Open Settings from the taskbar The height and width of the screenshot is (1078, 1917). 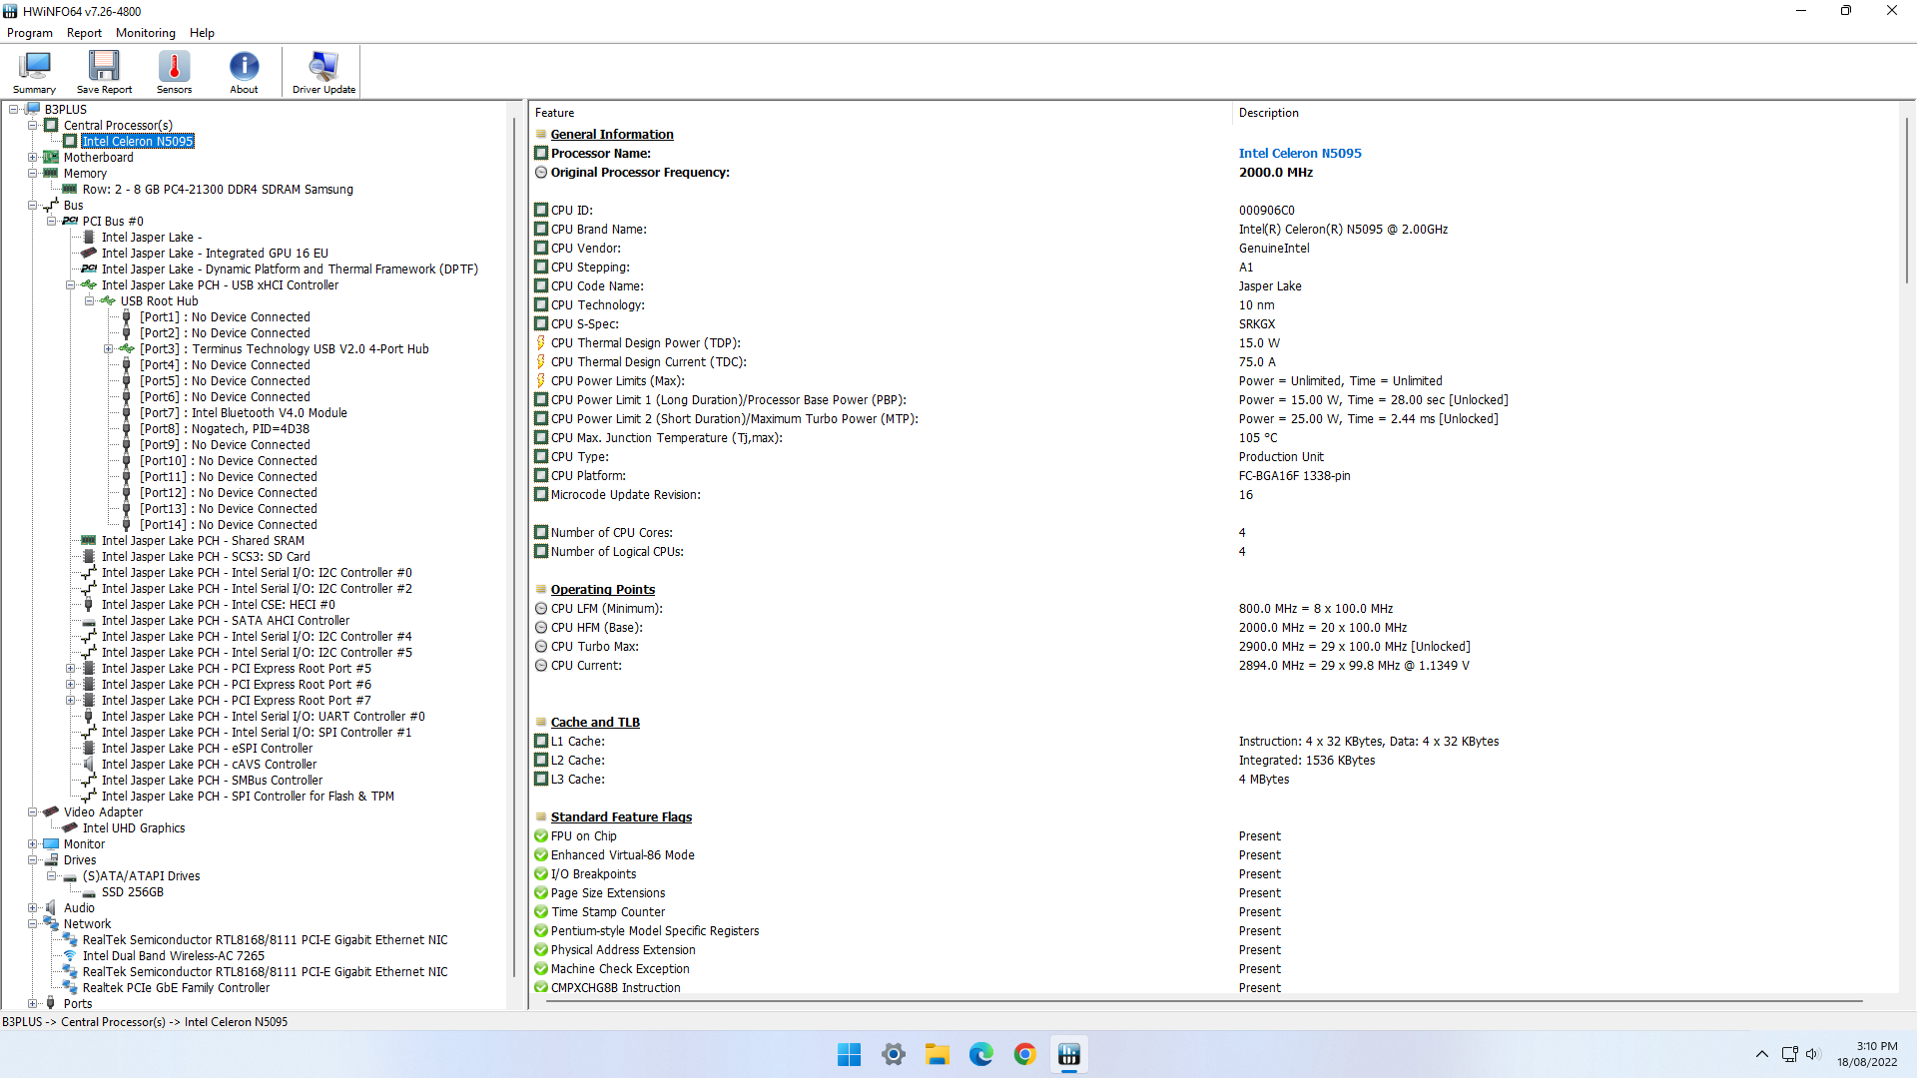pyautogui.click(x=894, y=1054)
